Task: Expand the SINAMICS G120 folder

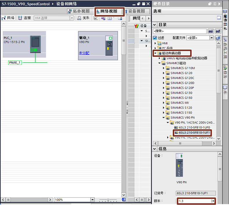Action: pos(163,73)
